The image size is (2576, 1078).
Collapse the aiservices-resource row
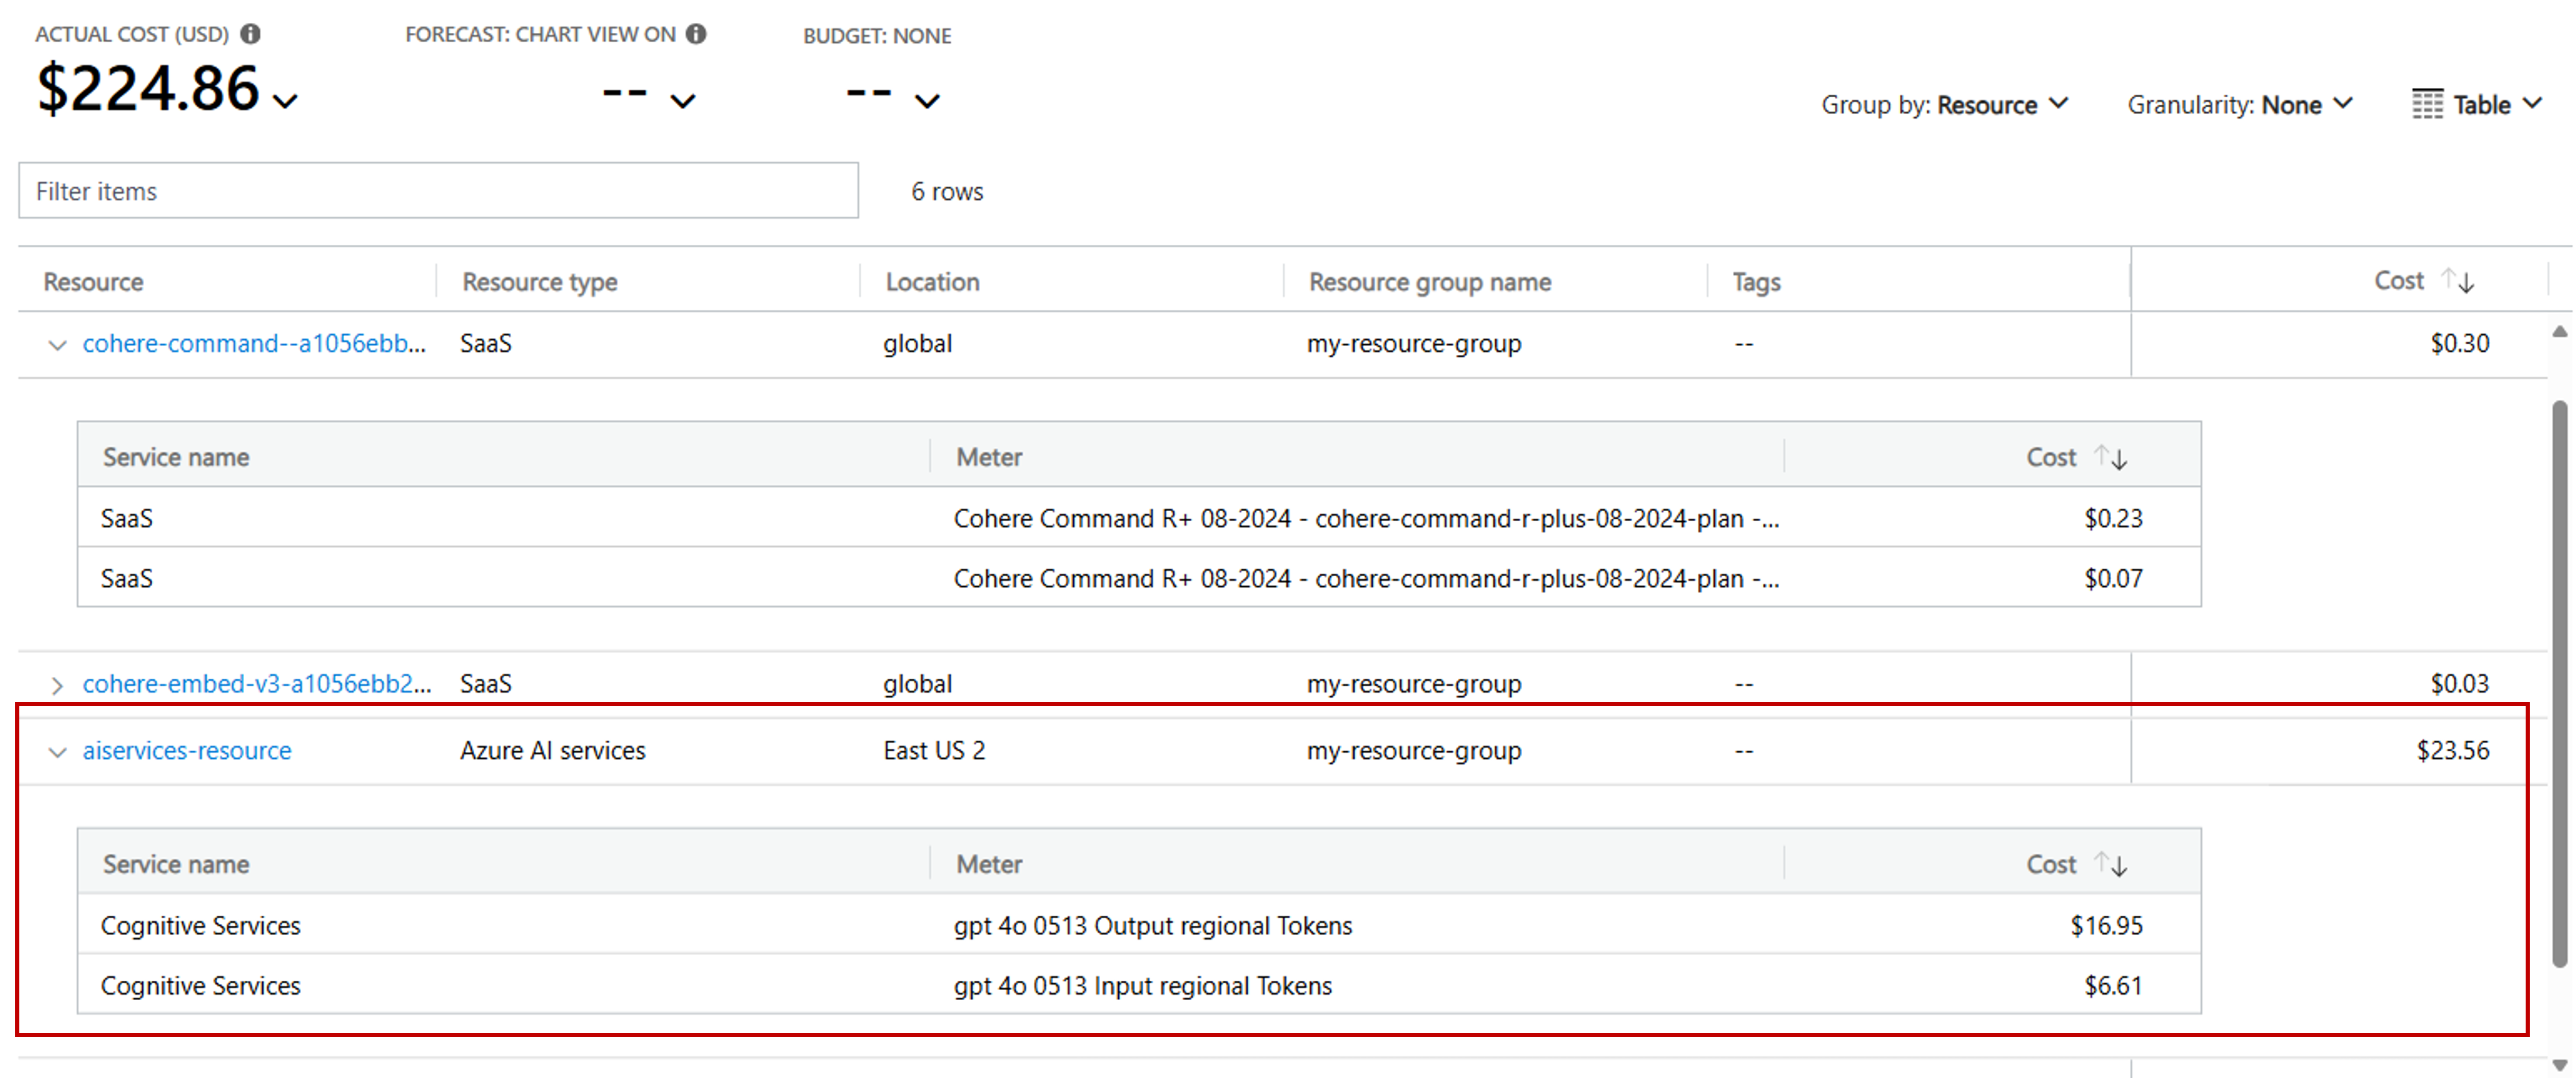point(57,752)
